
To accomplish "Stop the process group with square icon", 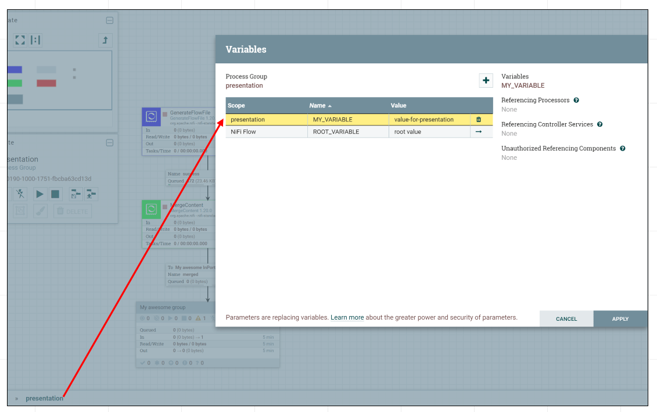I will (x=55, y=194).
